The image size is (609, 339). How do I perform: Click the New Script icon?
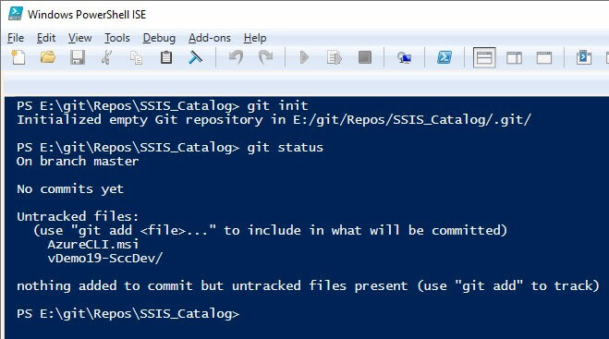click(18, 57)
